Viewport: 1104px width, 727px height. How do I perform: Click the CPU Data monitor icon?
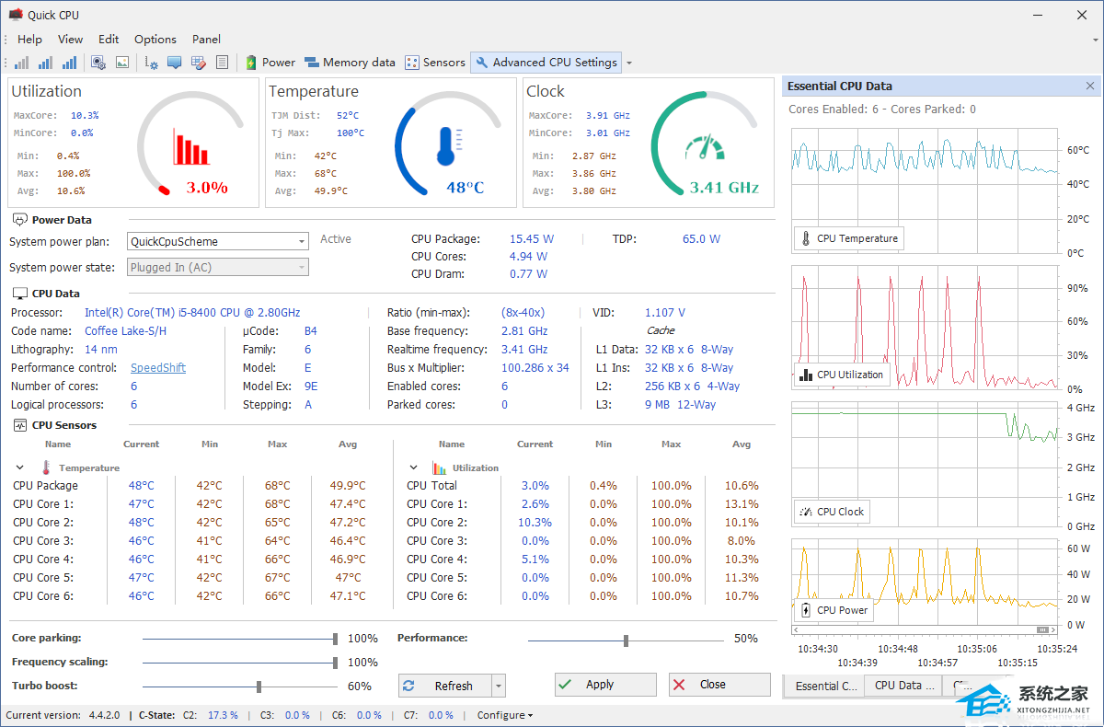point(20,294)
